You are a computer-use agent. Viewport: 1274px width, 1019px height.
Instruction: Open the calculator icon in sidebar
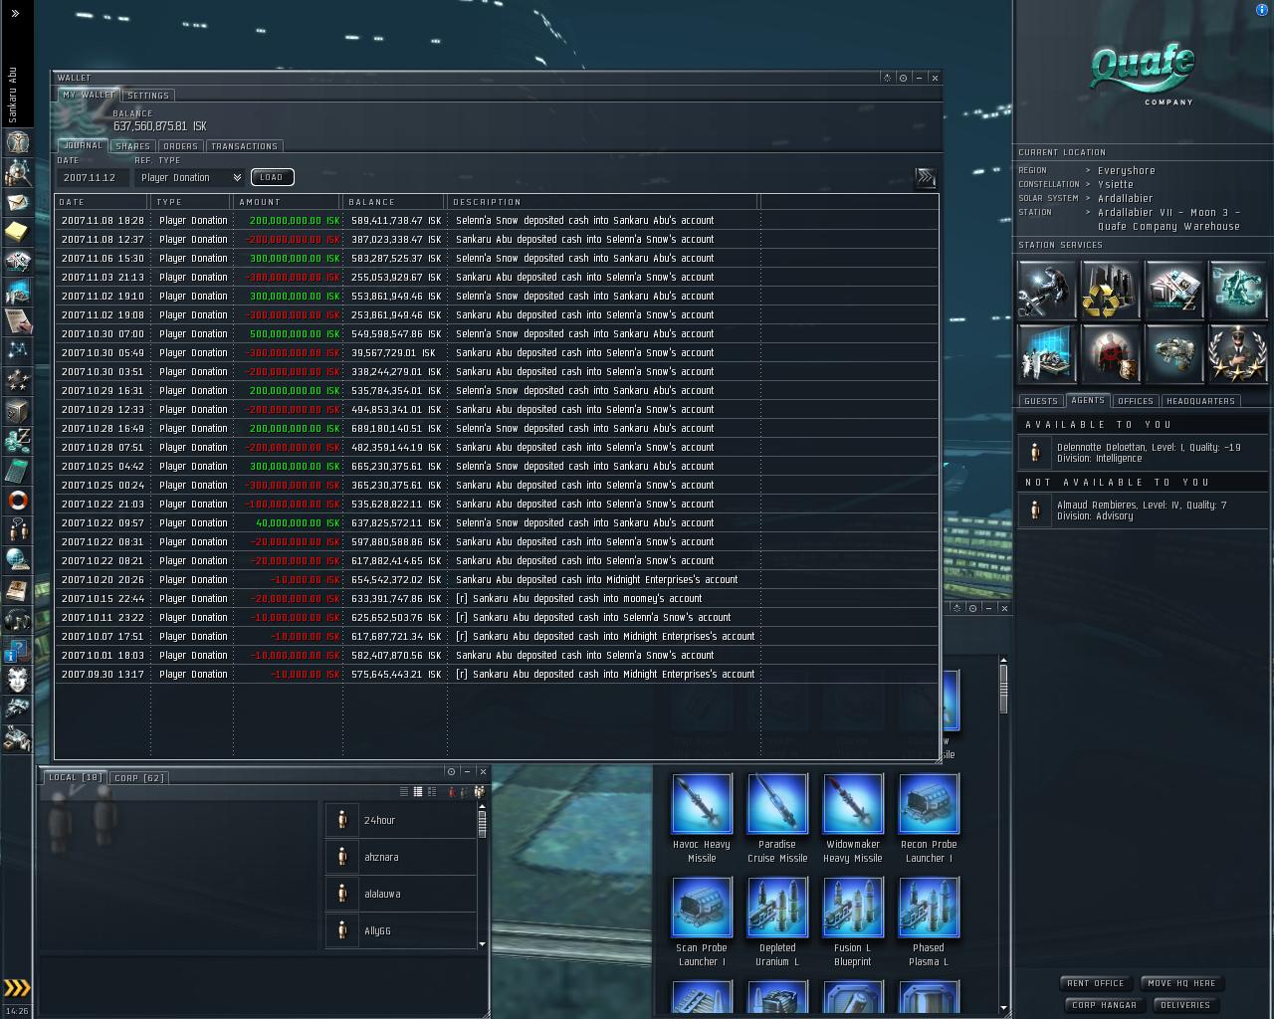coord(17,470)
